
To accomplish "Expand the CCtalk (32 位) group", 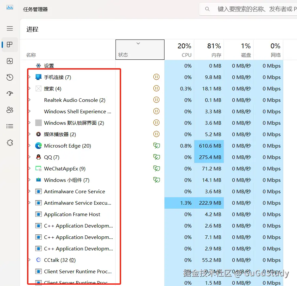I will (30, 260).
